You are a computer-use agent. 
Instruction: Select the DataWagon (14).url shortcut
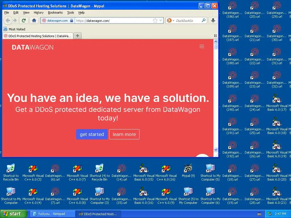122,172
